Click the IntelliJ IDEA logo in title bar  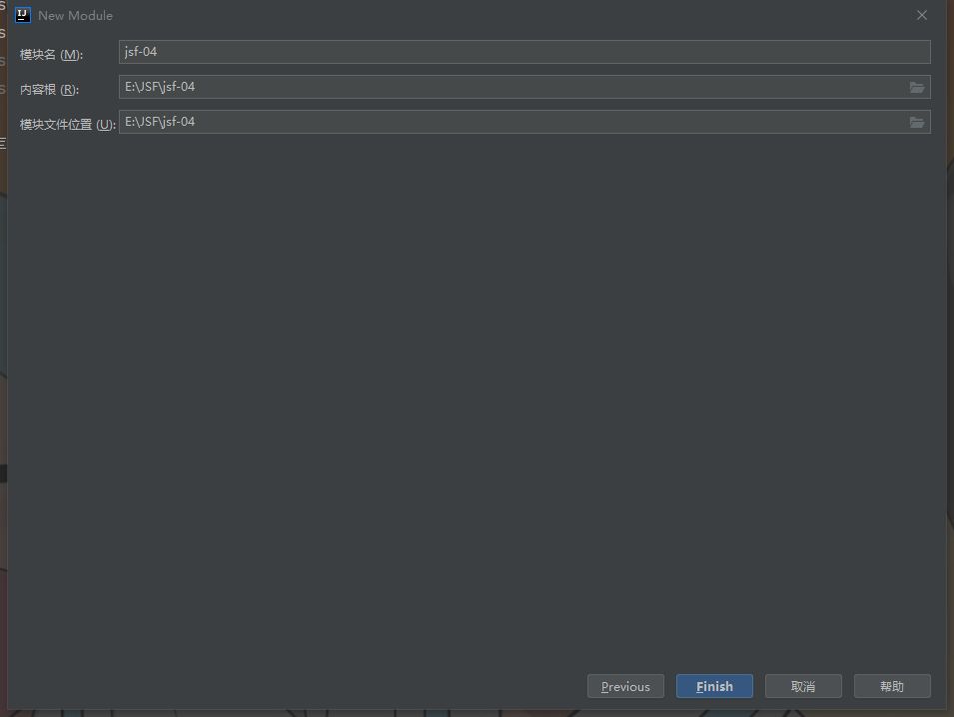click(x=23, y=15)
